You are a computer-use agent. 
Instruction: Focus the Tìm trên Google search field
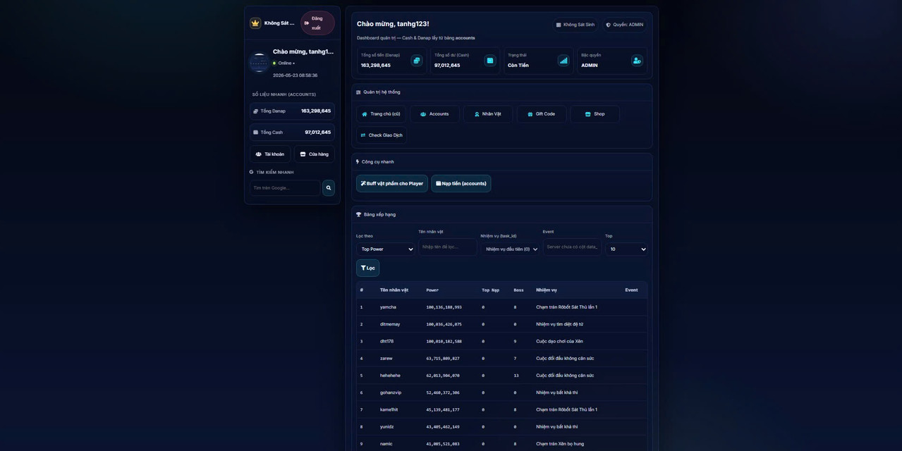285,188
